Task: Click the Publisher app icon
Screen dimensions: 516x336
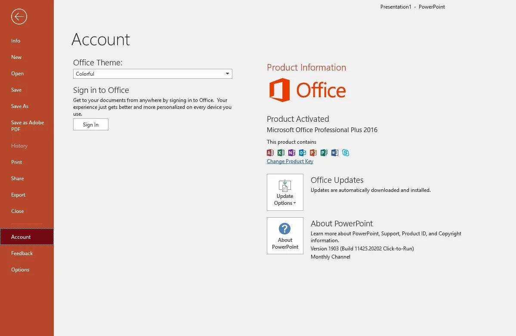Action: point(324,153)
